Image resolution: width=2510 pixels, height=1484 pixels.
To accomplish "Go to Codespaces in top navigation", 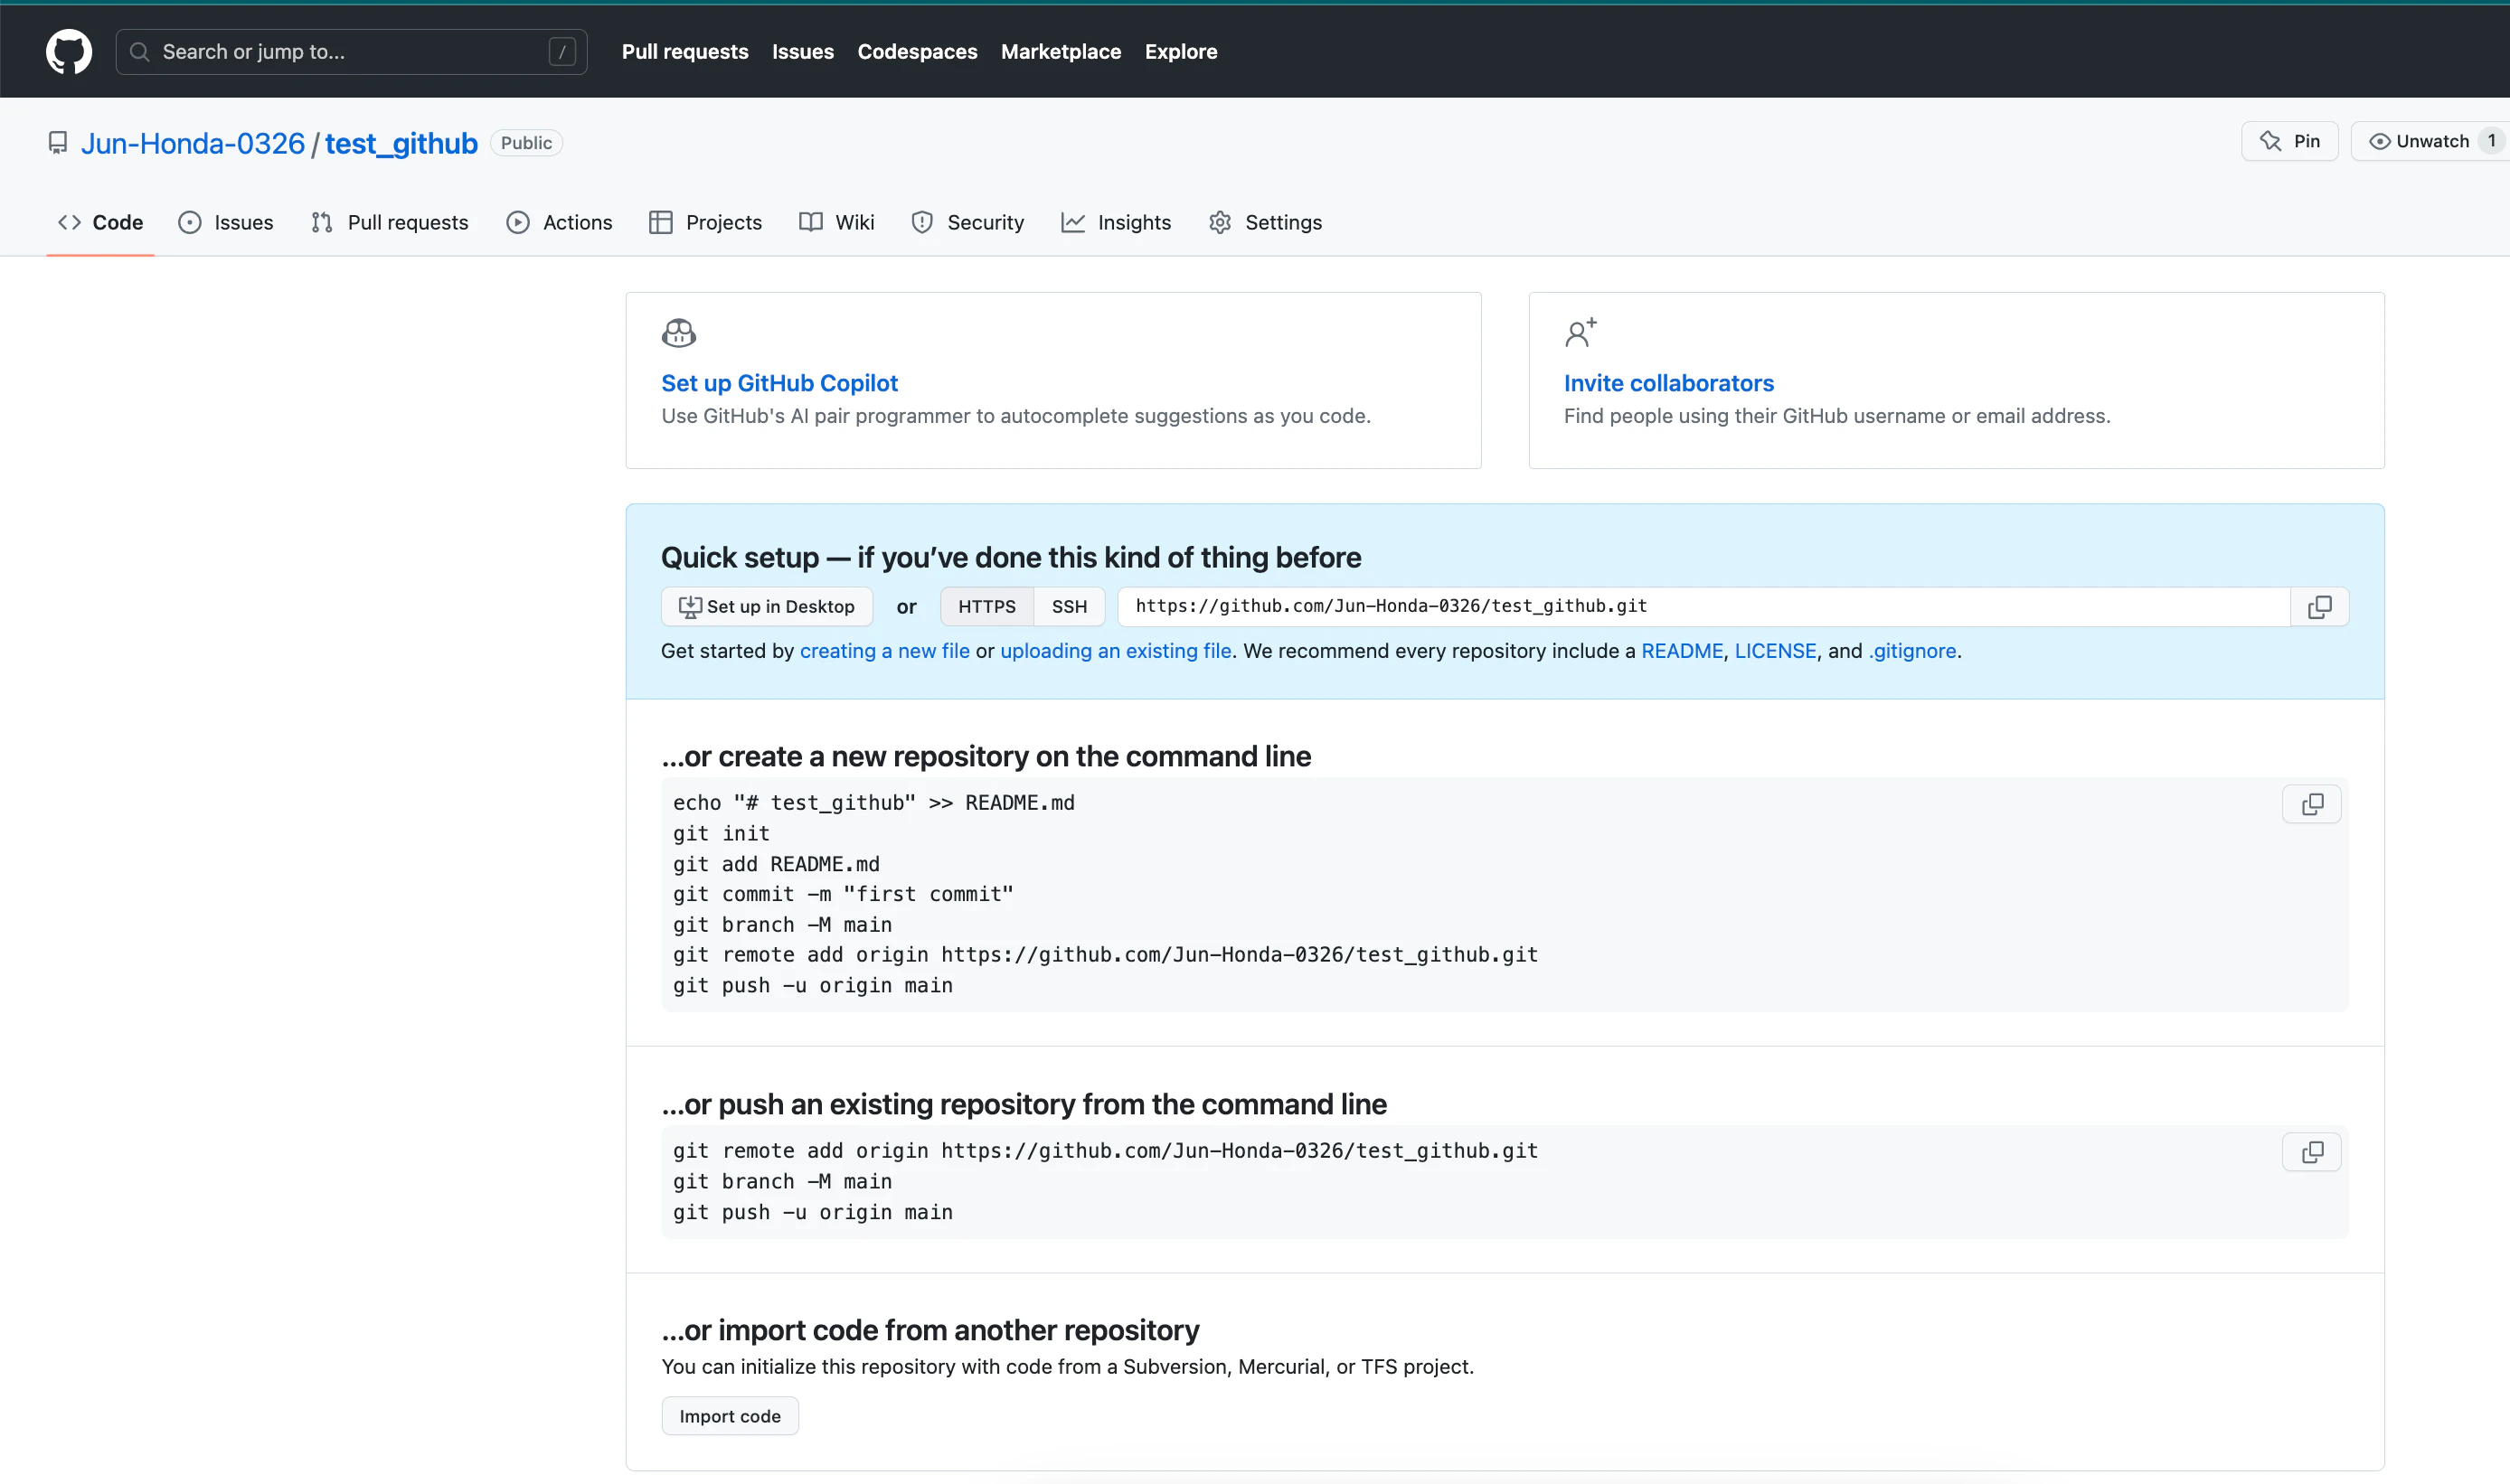I will (x=916, y=52).
